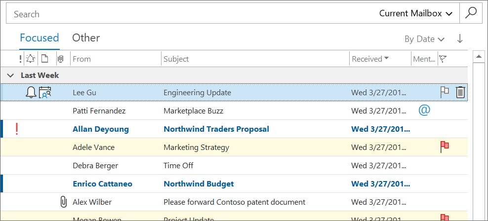Open the Current Mailbox scope dropdown
The width and height of the screenshot is (488, 221).
click(x=416, y=14)
